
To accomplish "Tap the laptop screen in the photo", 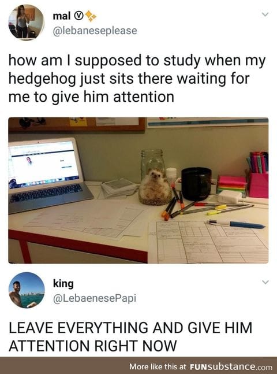I will click(x=43, y=162).
